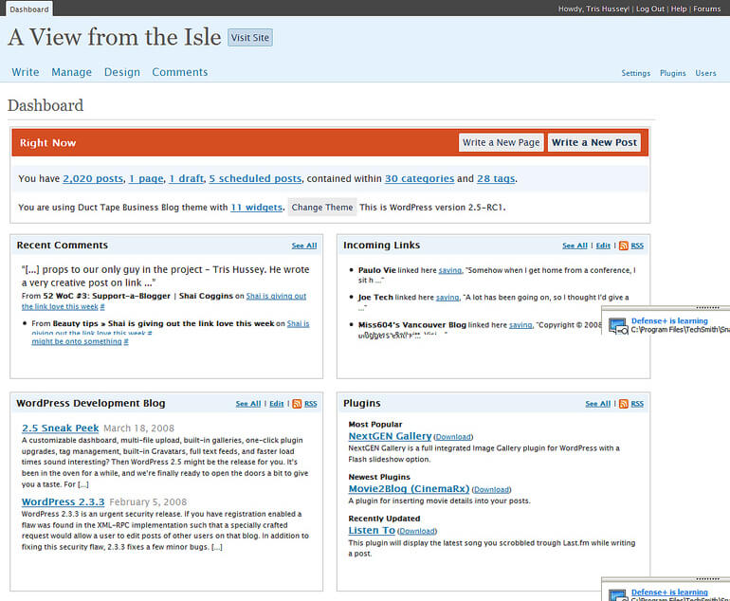Click the RSS icon in Incoming Links
Image resolution: width=730 pixels, height=601 pixels.
[624, 246]
